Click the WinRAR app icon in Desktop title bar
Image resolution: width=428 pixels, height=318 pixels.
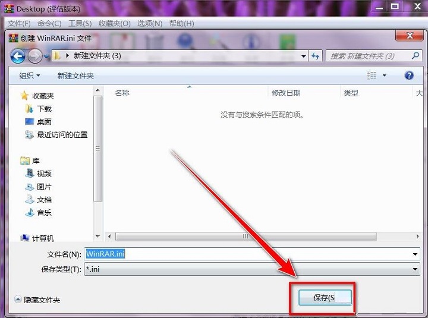(x=10, y=8)
